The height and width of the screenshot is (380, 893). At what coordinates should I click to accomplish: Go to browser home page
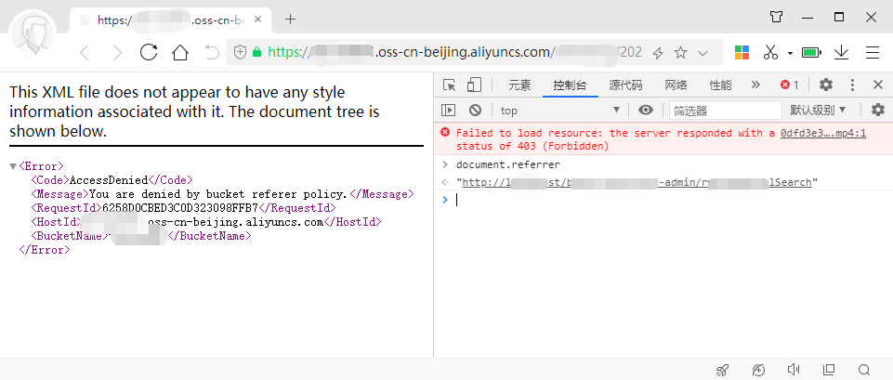point(180,52)
